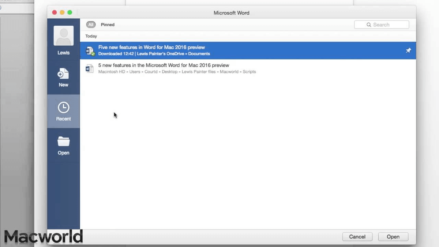The width and height of the screenshot is (439, 247).
Task: Click the Word document icon beside the OneDrive file
Action: pyautogui.click(x=90, y=50)
